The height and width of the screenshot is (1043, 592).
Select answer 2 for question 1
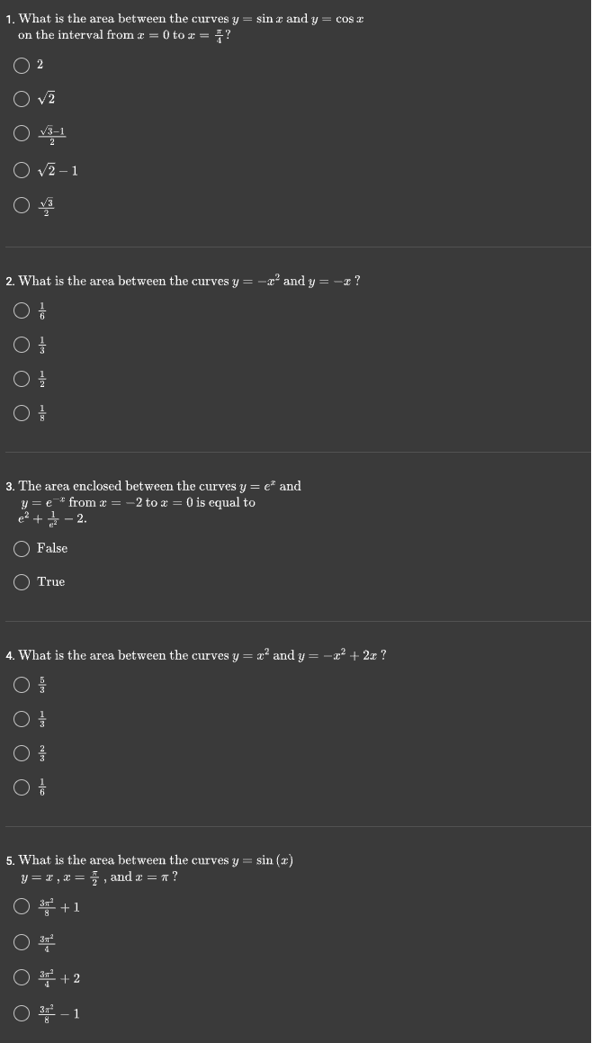click(21, 64)
